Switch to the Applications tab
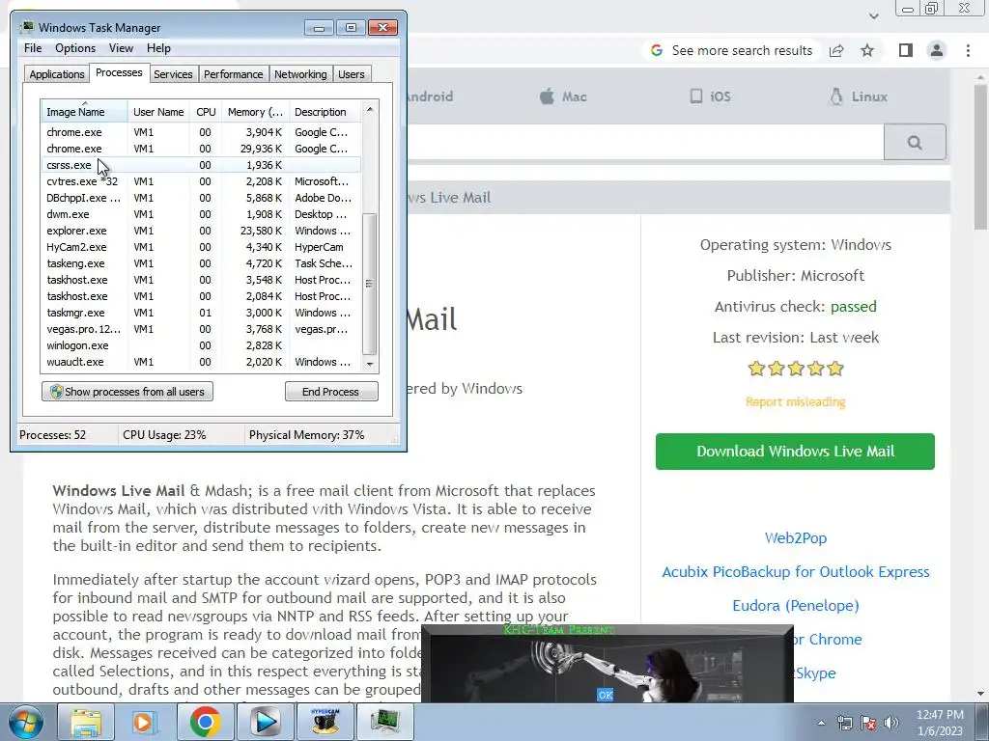Screen dimensions: 989x741 click(x=57, y=74)
